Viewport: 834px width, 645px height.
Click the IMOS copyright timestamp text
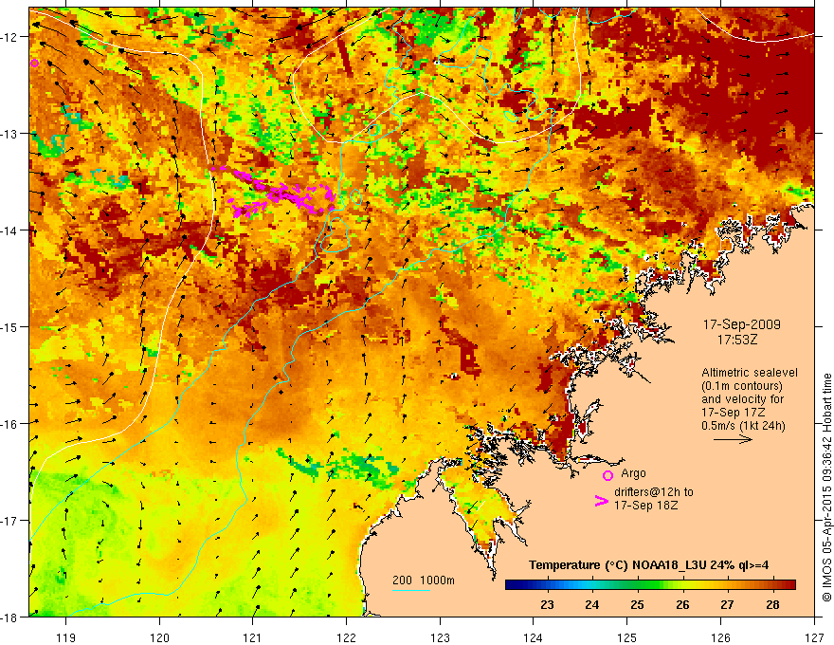[x=827, y=488]
